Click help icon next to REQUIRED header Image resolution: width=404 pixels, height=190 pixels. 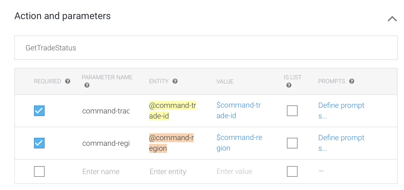[68, 81]
